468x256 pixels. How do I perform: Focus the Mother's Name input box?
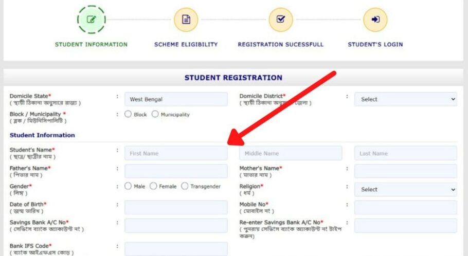click(405, 171)
